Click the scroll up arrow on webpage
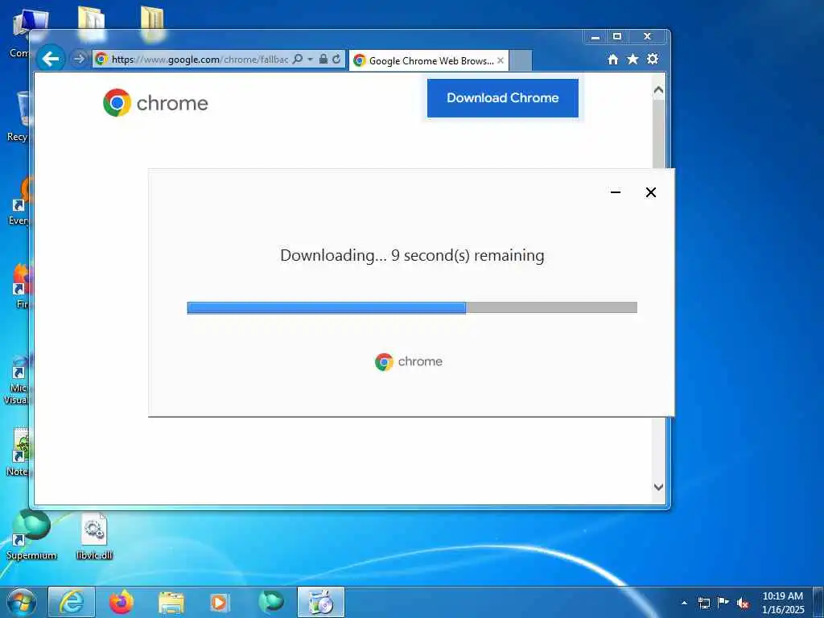The image size is (824, 618). 658,90
